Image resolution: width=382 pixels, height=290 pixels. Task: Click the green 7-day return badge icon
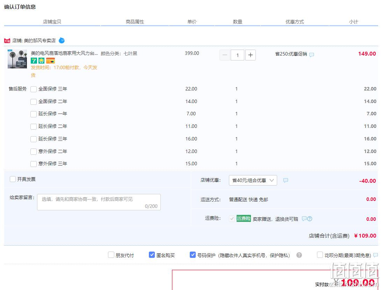[34, 61]
